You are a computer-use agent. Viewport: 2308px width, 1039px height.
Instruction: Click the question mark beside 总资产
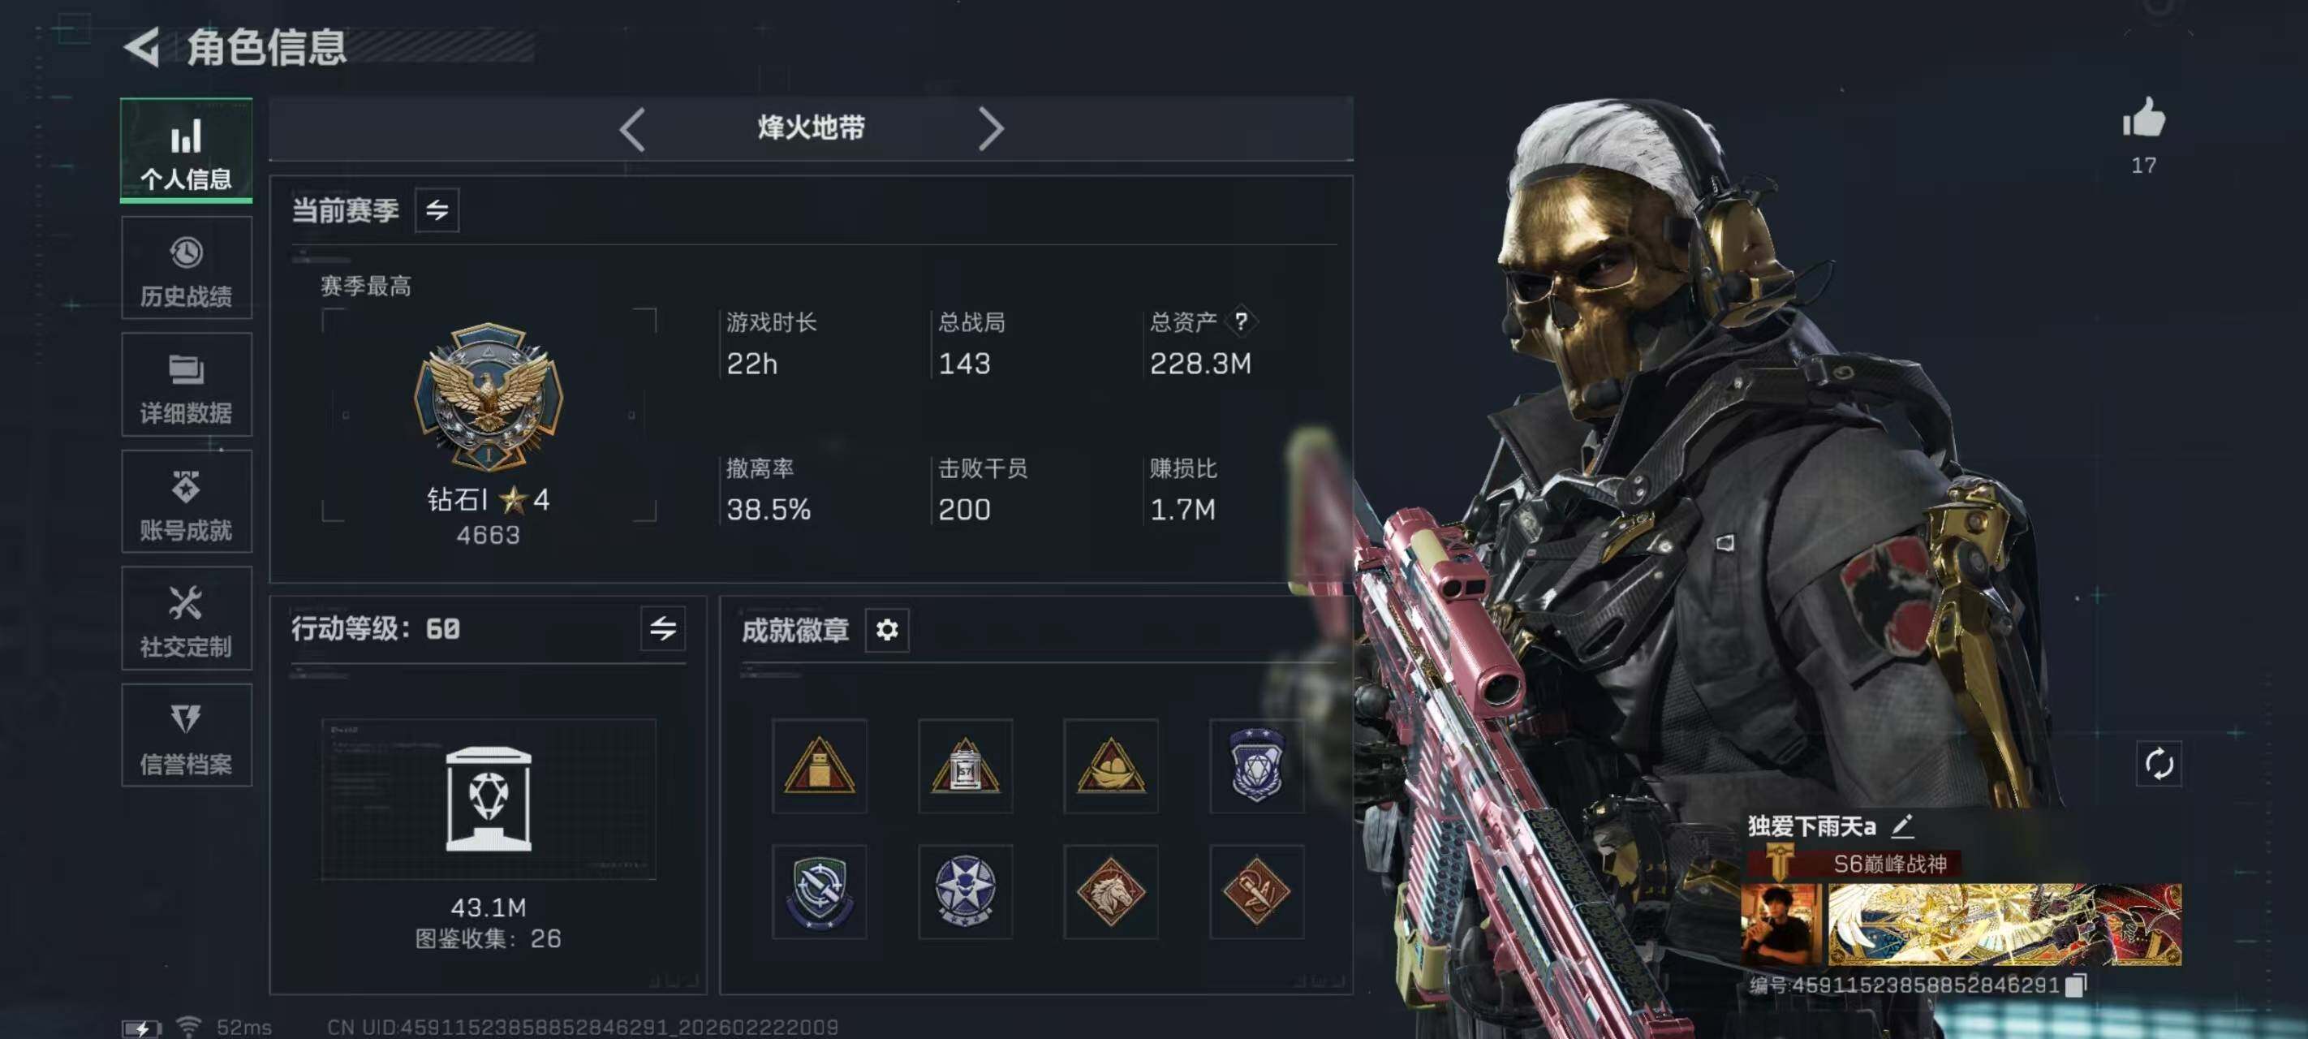coord(1241,321)
